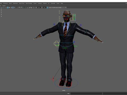
Task: Select the red foot control on the character's right shoe
Action: click(x=62, y=82)
